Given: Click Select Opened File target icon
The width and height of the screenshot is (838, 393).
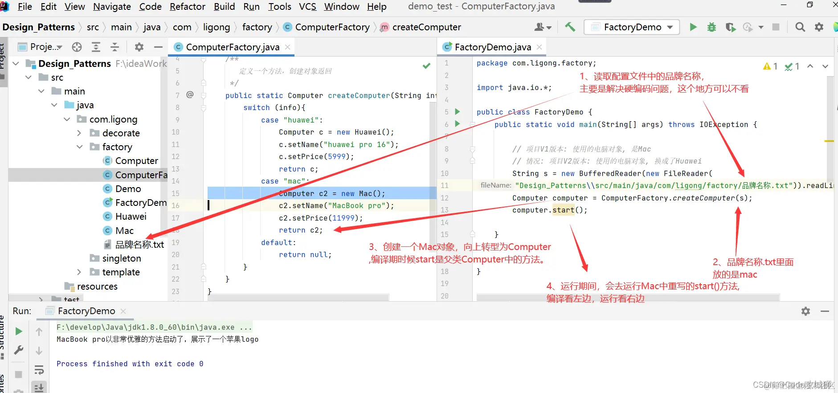Looking at the screenshot, I should pos(77,47).
